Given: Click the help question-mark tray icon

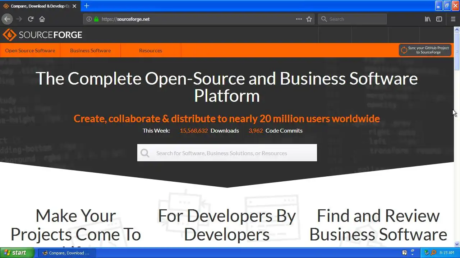Looking at the screenshot, I should coord(404,253).
